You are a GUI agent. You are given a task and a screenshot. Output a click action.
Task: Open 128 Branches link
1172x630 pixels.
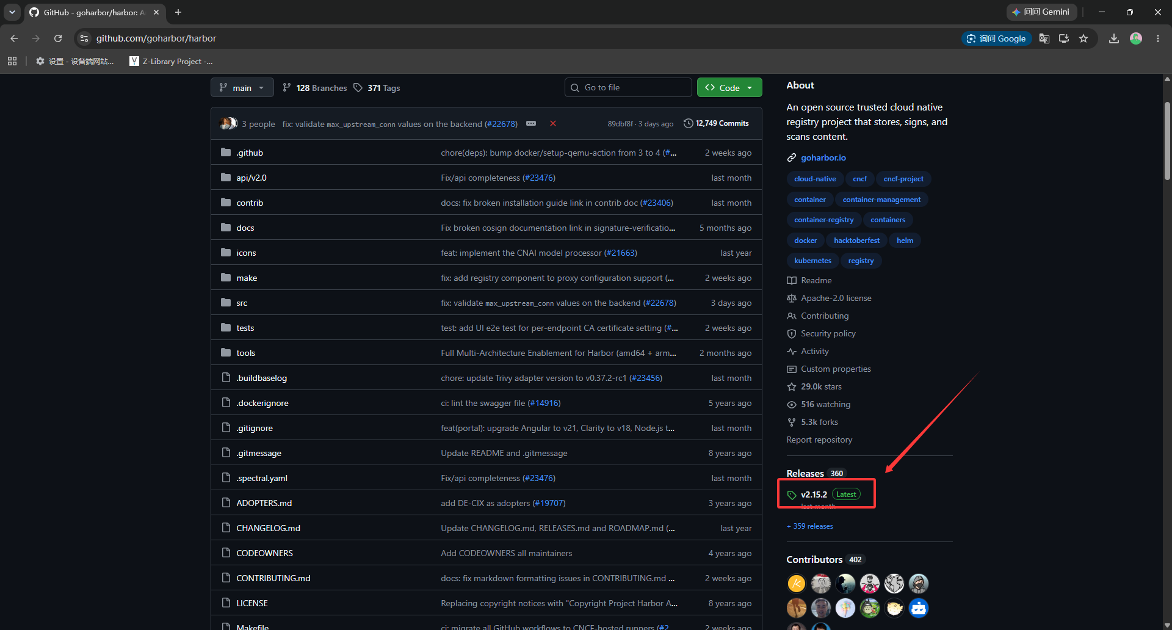[x=315, y=88]
